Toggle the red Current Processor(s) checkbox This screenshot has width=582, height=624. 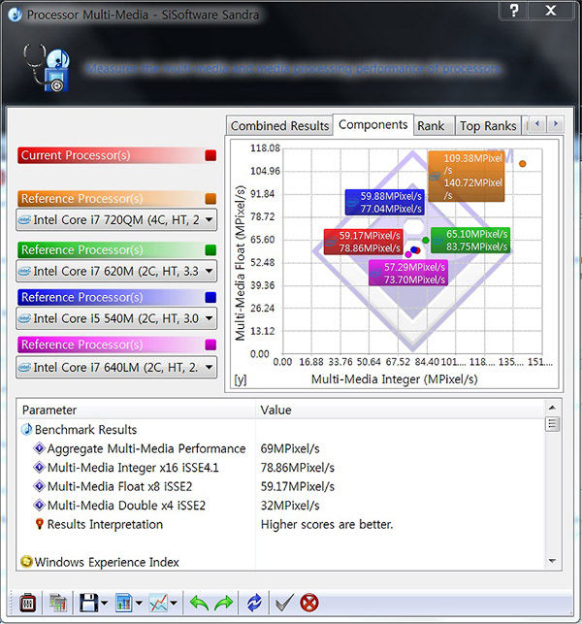[x=210, y=155]
